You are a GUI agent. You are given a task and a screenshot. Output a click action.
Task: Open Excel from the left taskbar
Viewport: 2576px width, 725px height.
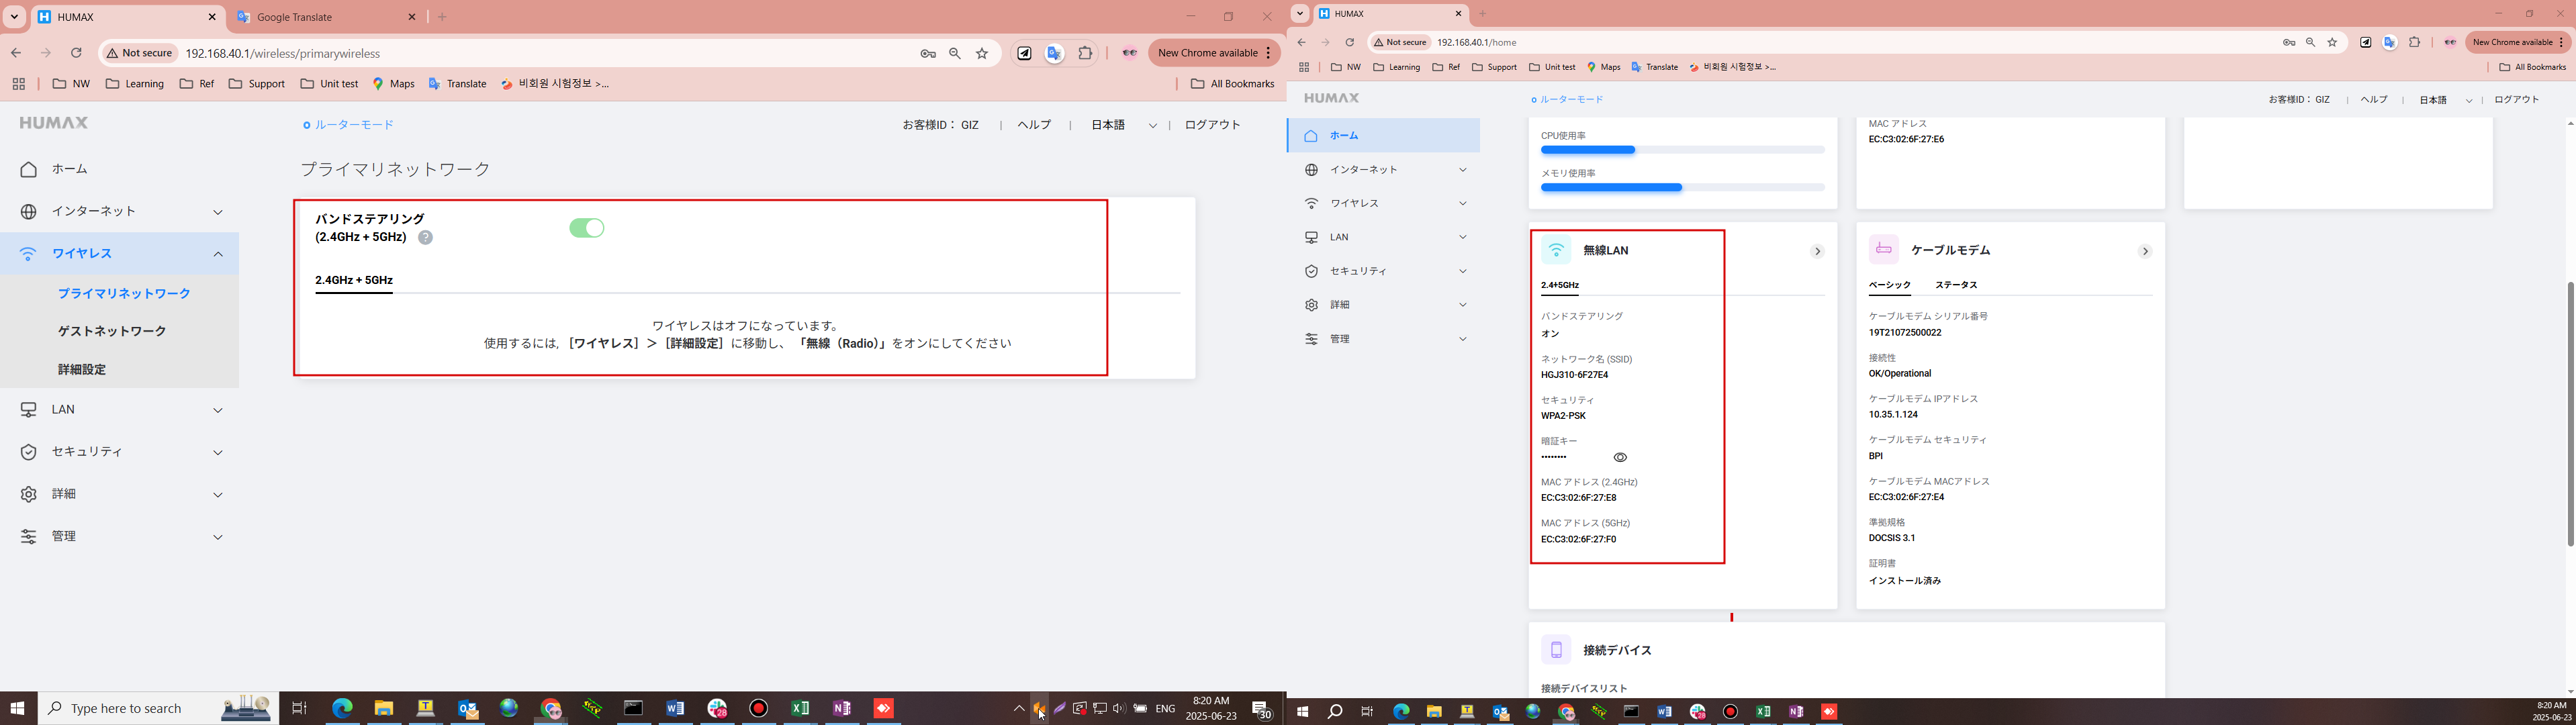(x=800, y=708)
